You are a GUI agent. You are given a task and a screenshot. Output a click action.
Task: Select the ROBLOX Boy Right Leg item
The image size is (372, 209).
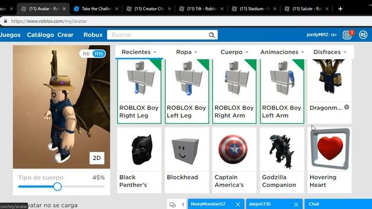[x=139, y=91]
